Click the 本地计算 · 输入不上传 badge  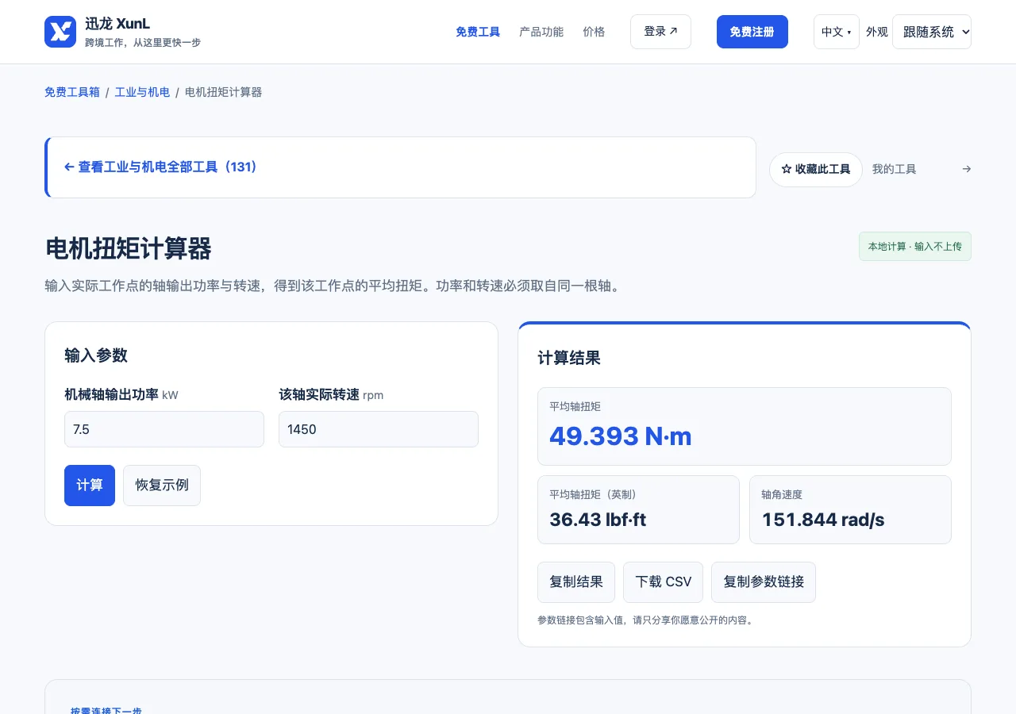click(x=915, y=247)
